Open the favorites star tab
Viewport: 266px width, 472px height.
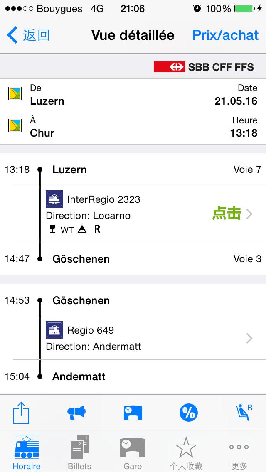click(x=186, y=453)
